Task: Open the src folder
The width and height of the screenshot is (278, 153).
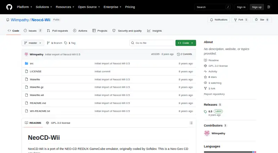Action: 32,63
